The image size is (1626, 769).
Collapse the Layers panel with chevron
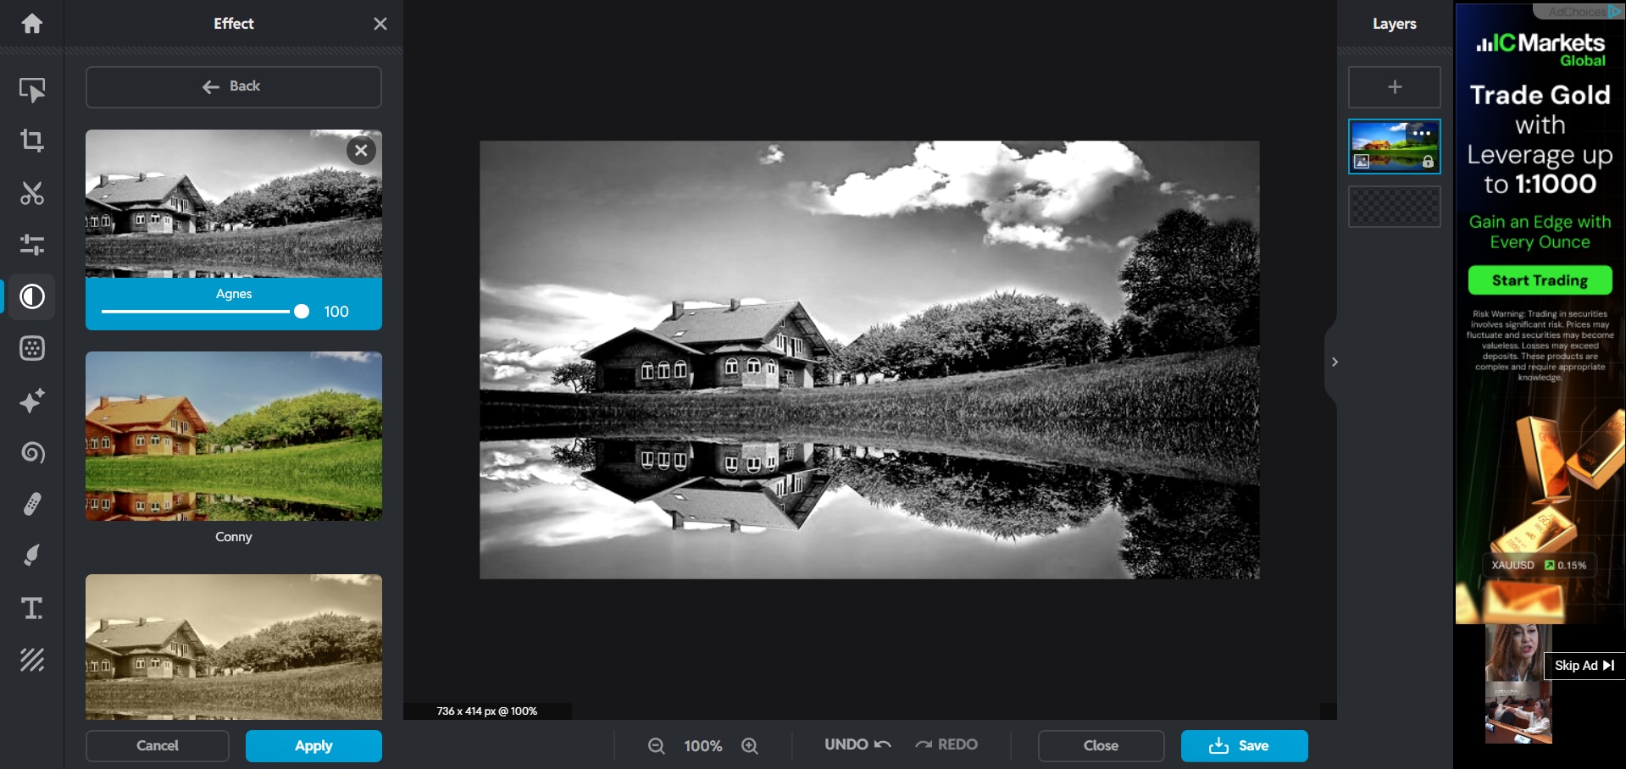click(x=1335, y=362)
